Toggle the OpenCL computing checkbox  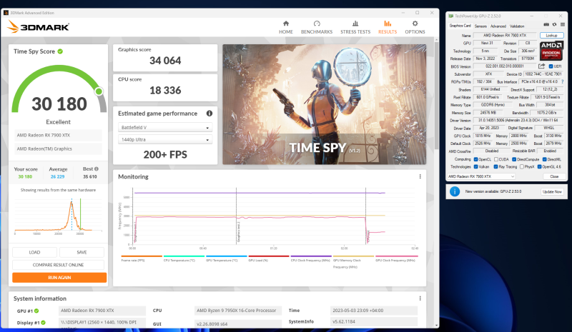[x=475, y=159]
